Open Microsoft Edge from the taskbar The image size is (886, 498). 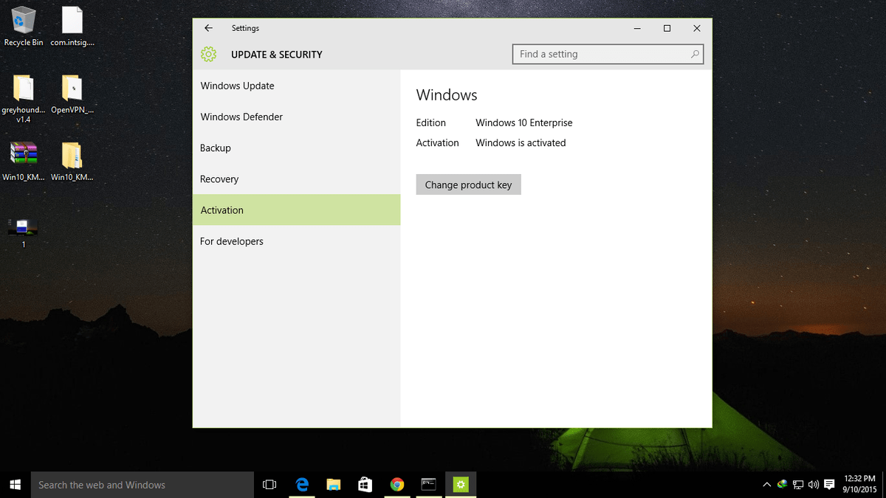(x=302, y=485)
